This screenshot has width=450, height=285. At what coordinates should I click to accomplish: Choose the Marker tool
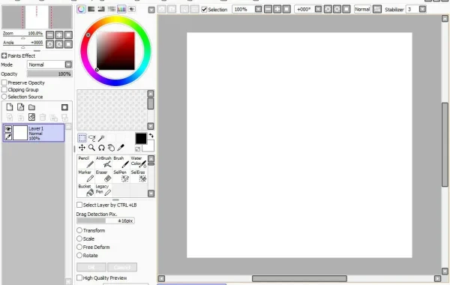click(x=85, y=176)
